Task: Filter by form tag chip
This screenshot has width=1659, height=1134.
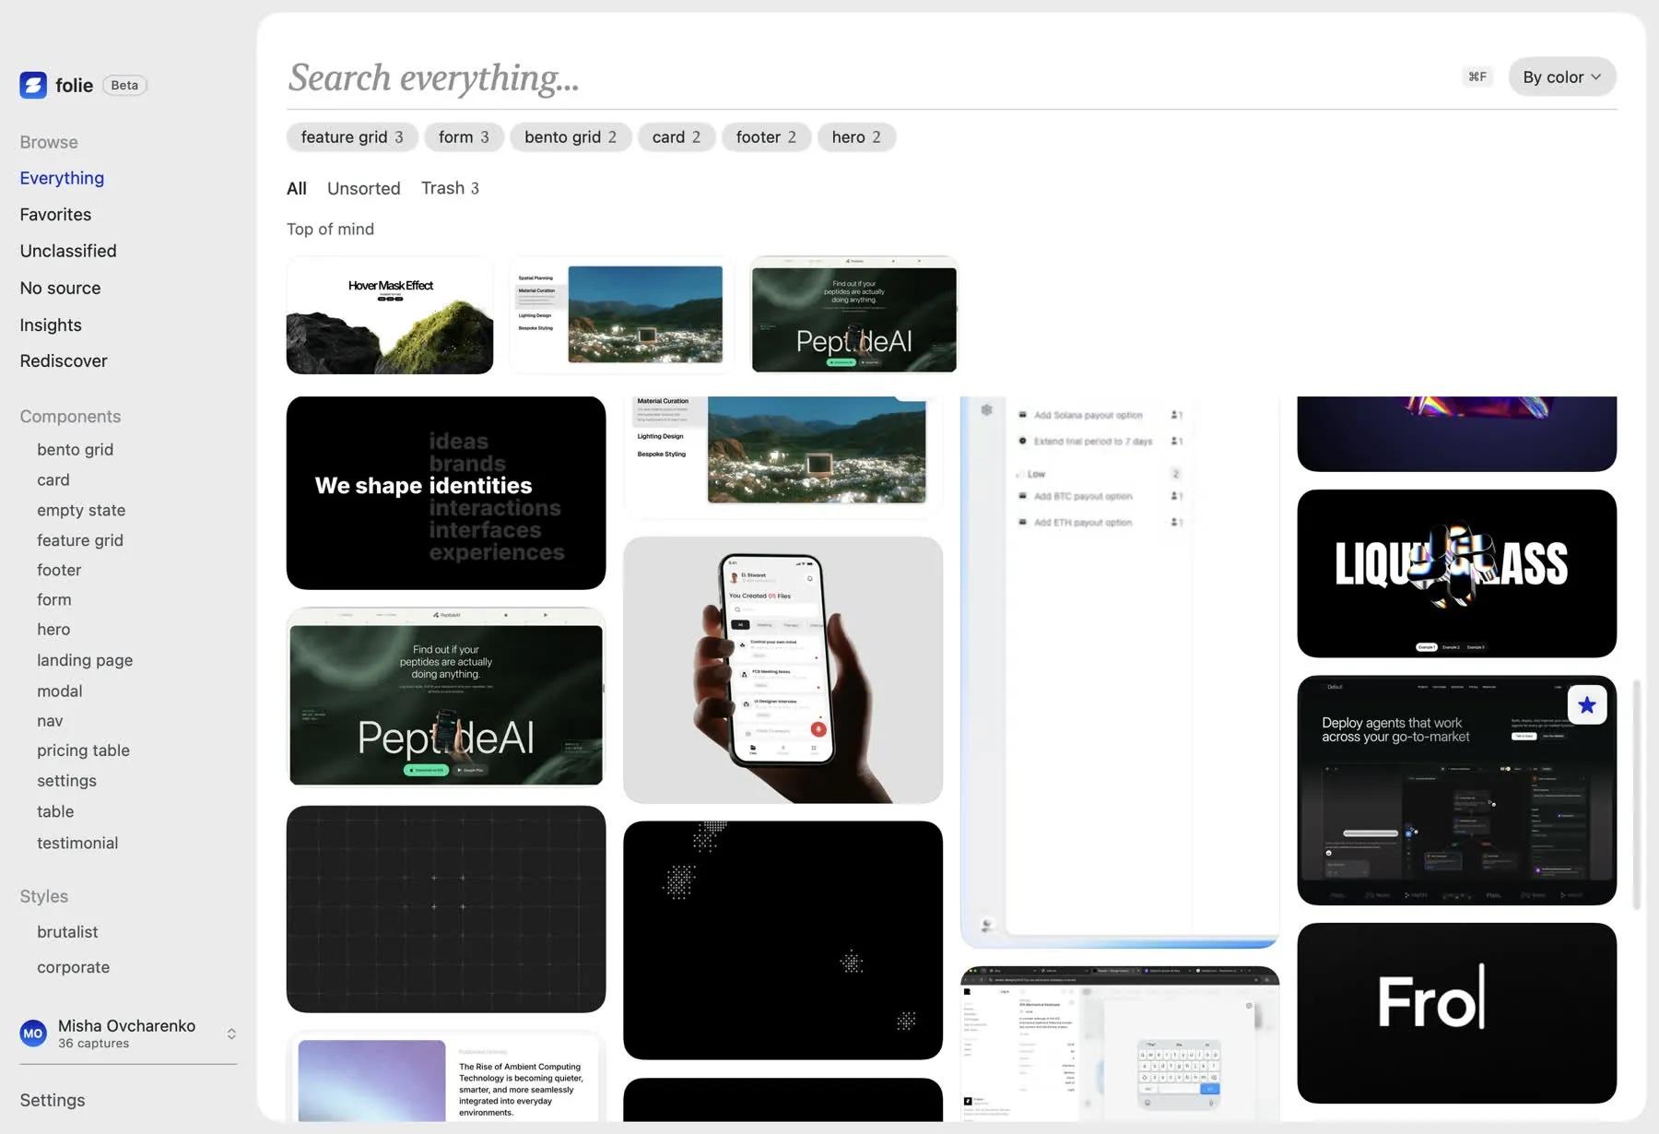Action: (x=464, y=136)
